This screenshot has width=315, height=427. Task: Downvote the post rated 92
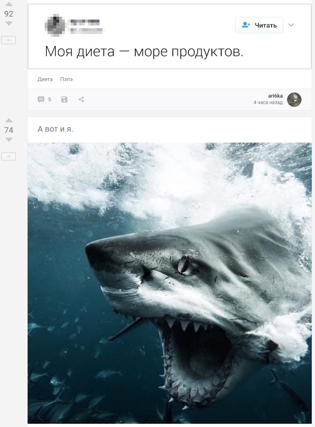pos(9,23)
